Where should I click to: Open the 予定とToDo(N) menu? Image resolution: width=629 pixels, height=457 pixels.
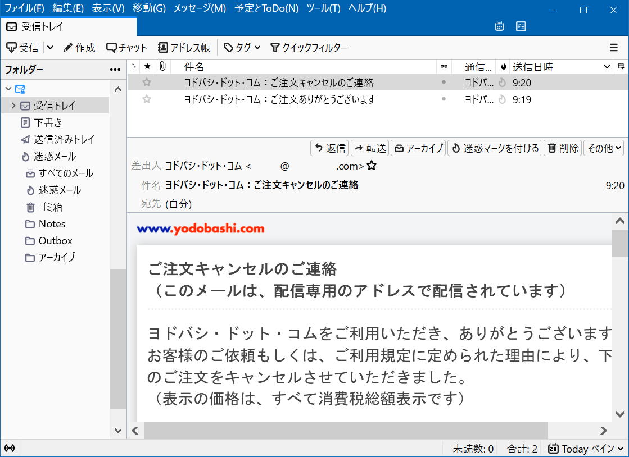coord(266,8)
